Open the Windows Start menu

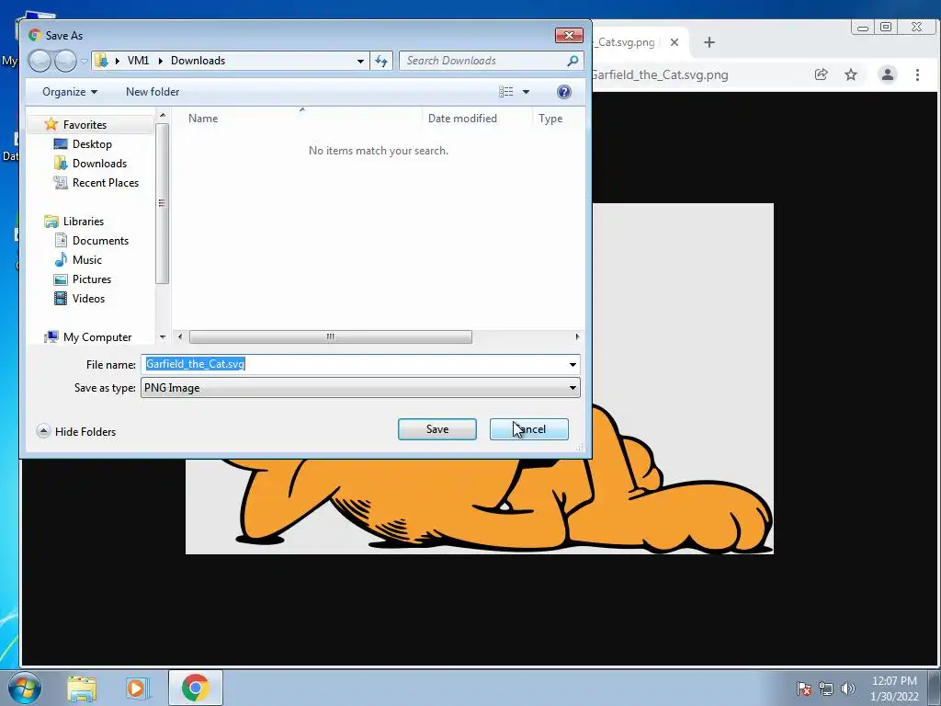tap(24, 688)
